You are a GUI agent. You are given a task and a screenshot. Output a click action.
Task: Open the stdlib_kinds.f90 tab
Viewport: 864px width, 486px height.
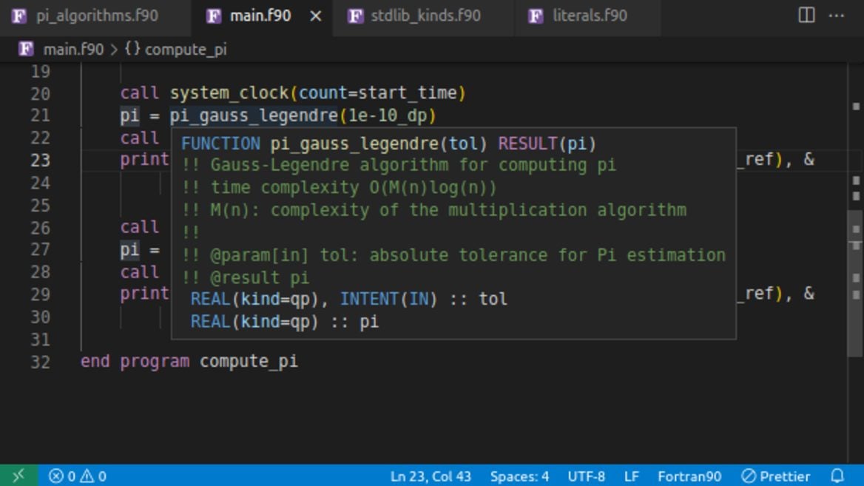(425, 16)
